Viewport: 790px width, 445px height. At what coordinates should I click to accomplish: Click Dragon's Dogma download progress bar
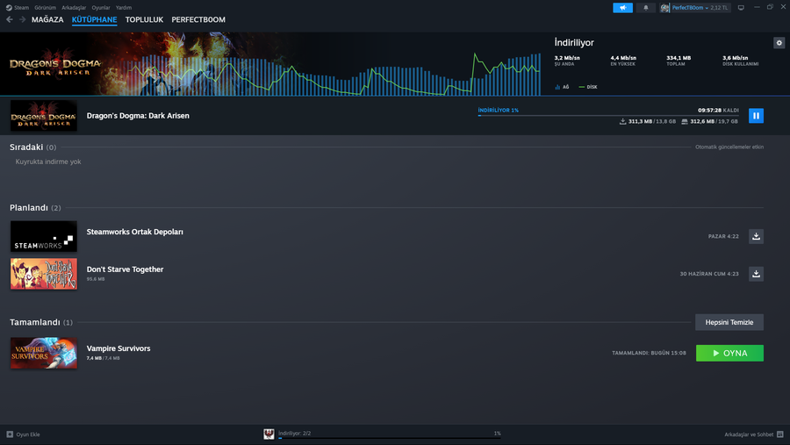tap(608, 115)
